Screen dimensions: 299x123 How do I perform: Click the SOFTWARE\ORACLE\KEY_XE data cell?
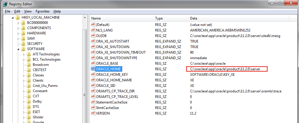click(212, 75)
